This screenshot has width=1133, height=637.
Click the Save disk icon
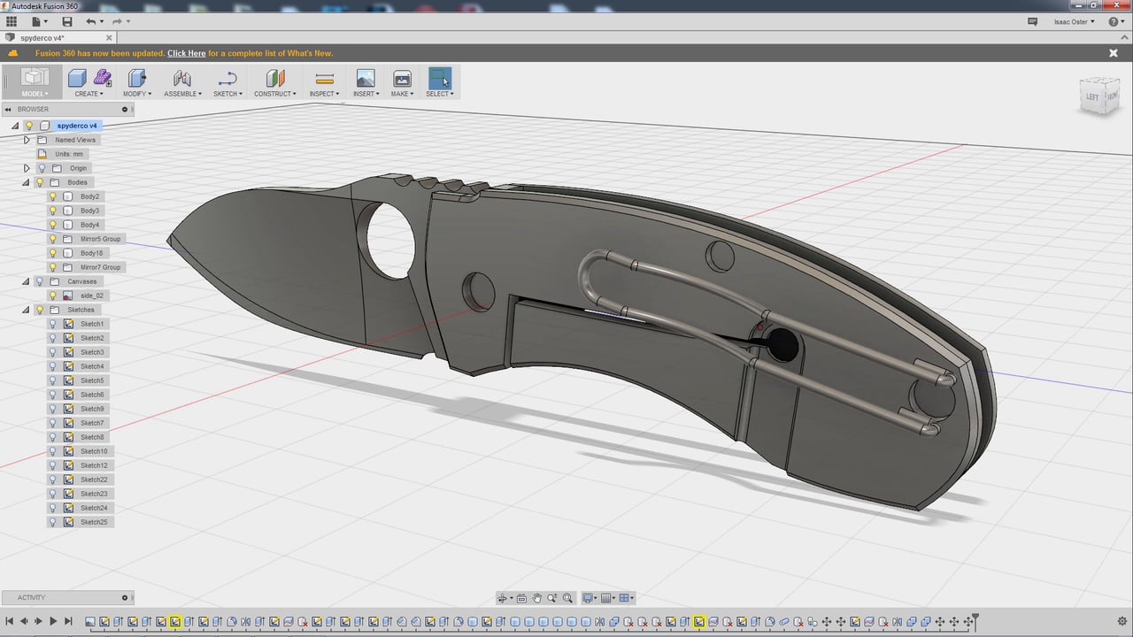click(x=67, y=21)
